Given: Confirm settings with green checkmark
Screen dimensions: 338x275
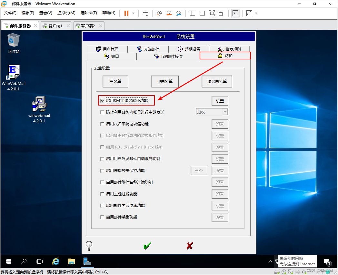Looking at the screenshot, I should tap(147, 246).
